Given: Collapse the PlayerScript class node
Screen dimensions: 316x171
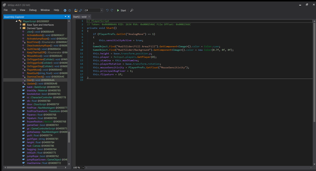Looking at the screenshot, I should pos(17,21).
